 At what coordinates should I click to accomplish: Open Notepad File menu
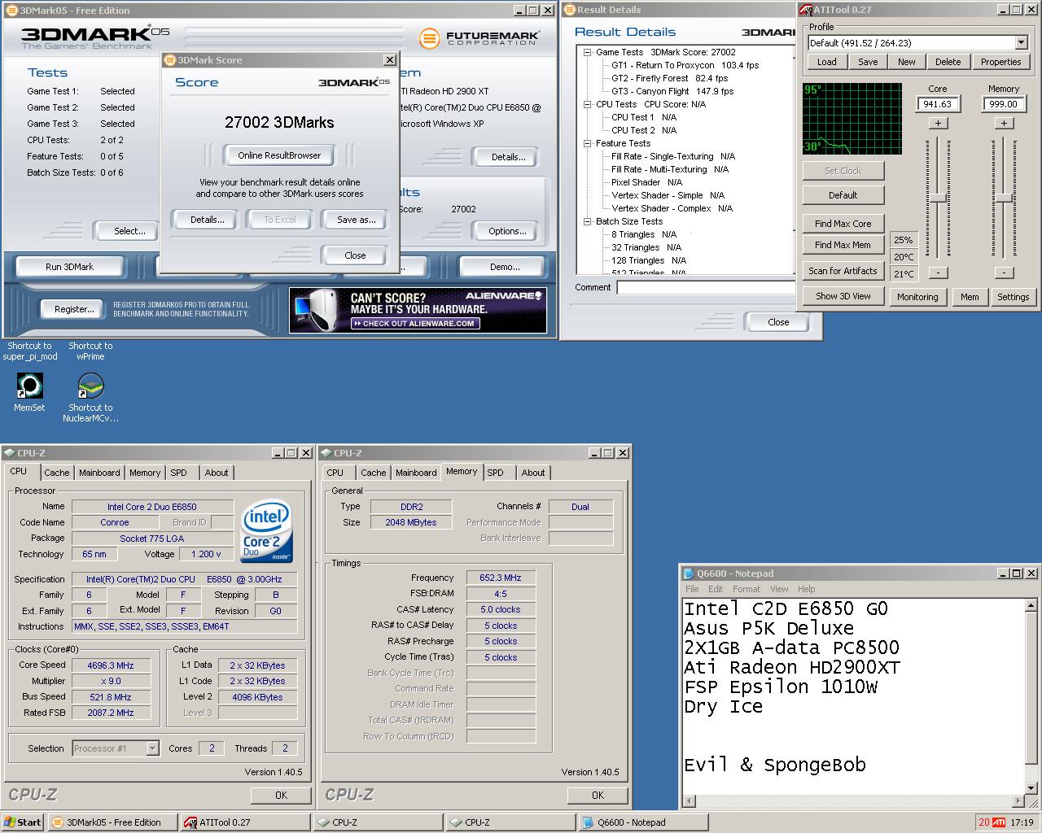pos(692,589)
